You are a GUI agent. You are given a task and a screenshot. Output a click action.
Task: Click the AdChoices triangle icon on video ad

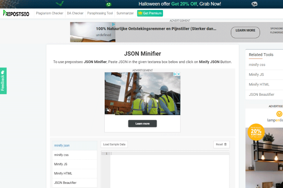coord(175,74)
